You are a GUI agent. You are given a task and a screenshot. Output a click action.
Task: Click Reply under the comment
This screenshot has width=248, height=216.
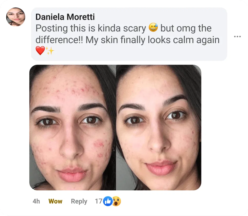[79, 201]
